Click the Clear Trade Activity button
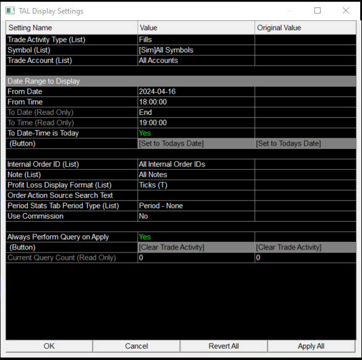 pos(196,248)
